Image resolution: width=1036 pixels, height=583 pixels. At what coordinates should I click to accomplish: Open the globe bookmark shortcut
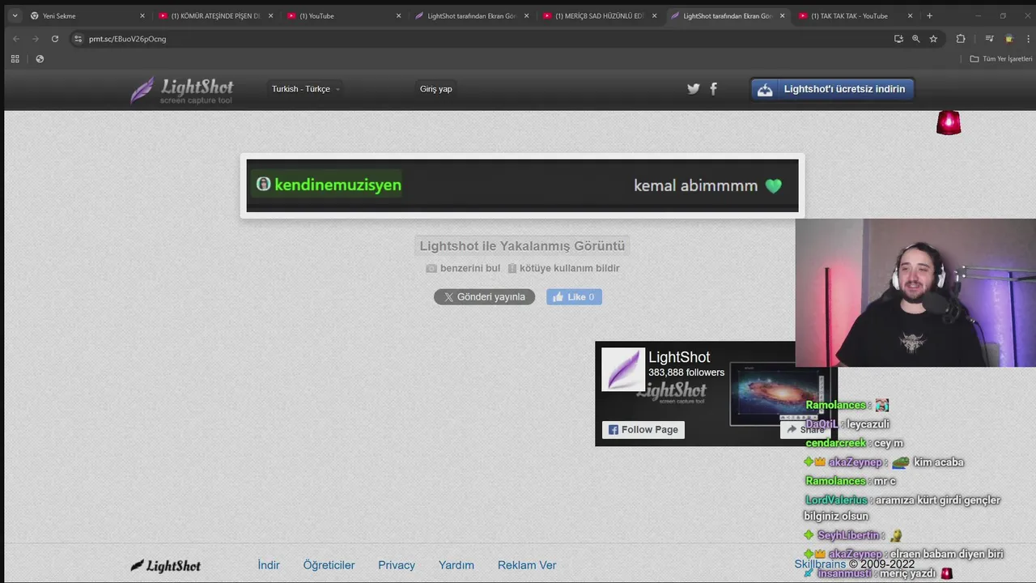click(x=40, y=59)
